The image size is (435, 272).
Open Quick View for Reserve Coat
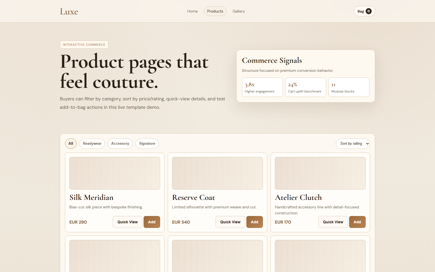[x=230, y=222]
